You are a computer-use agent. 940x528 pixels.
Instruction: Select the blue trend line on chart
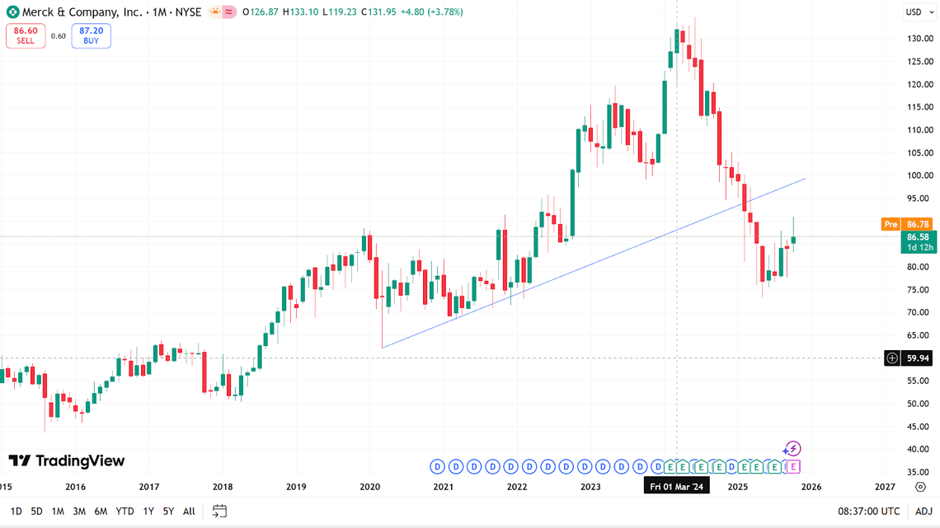594,263
